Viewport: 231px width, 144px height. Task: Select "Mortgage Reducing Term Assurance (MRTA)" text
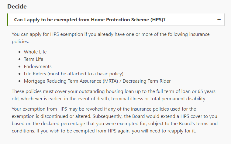(71, 81)
